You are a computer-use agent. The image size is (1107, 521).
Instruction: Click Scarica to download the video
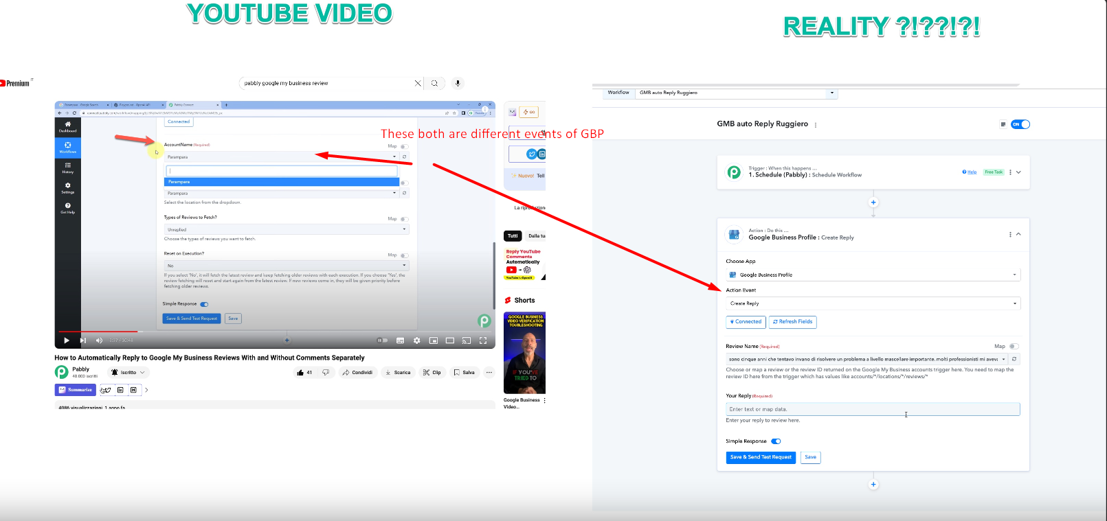coord(398,373)
